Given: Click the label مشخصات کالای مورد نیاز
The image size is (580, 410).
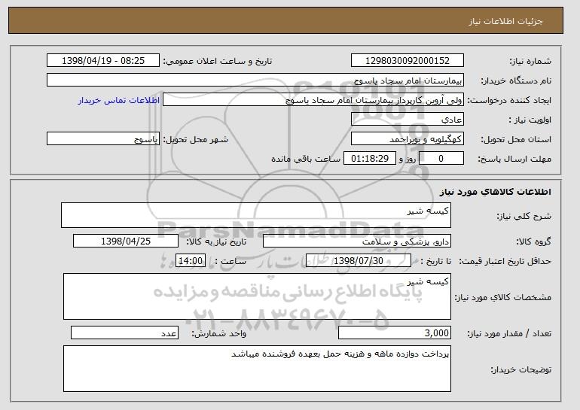Looking at the screenshot, I should coord(502,297).
